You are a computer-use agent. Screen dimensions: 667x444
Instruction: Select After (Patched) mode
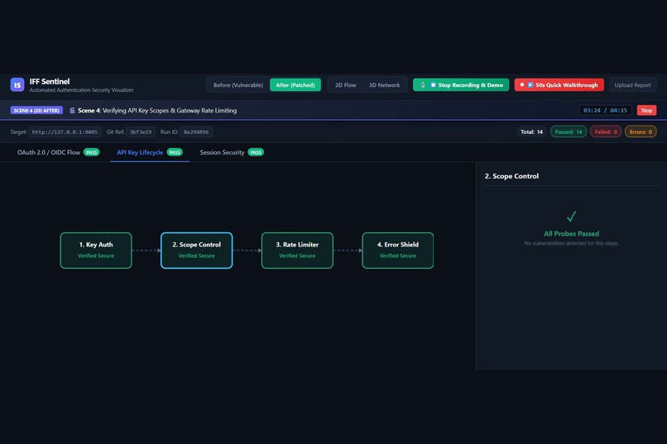coord(295,85)
